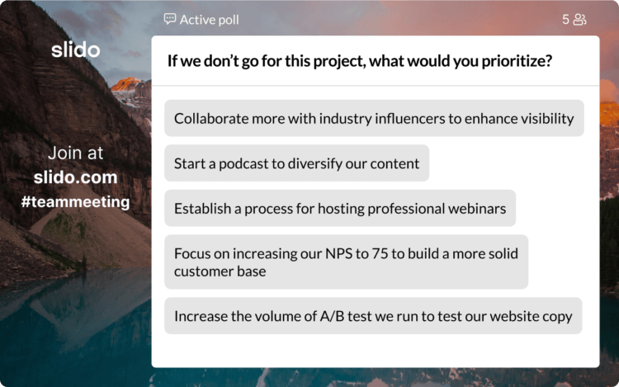Click the poll question heading

(x=359, y=61)
